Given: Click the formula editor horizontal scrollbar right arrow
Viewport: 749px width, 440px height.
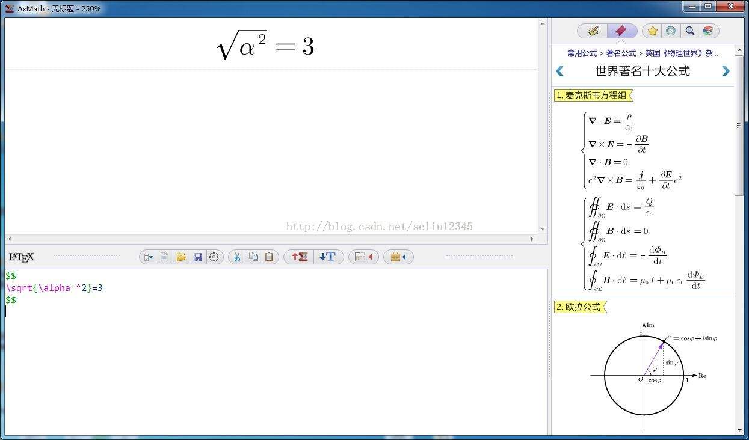Looking at the screenshot, I should 532,239.
